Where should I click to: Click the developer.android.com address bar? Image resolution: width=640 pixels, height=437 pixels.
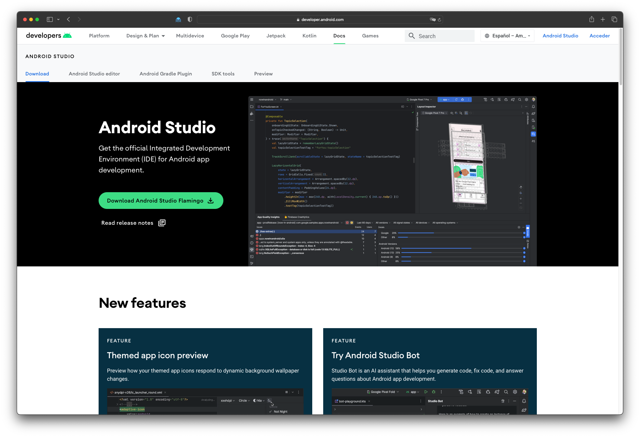pyautogui.click(x=320, y=19)
